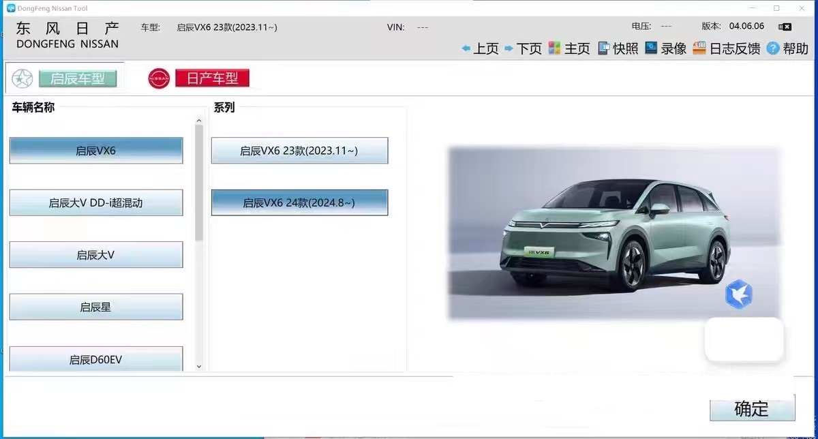Screen dimensions: 818x439
Task: Take a snapshot with 快照
Action: 618,48
